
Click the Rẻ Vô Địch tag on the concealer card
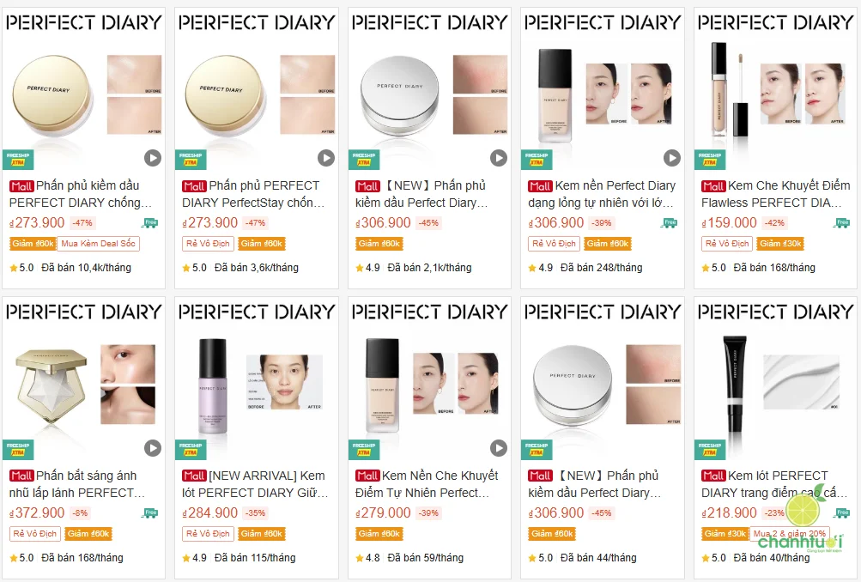point(725,243)
